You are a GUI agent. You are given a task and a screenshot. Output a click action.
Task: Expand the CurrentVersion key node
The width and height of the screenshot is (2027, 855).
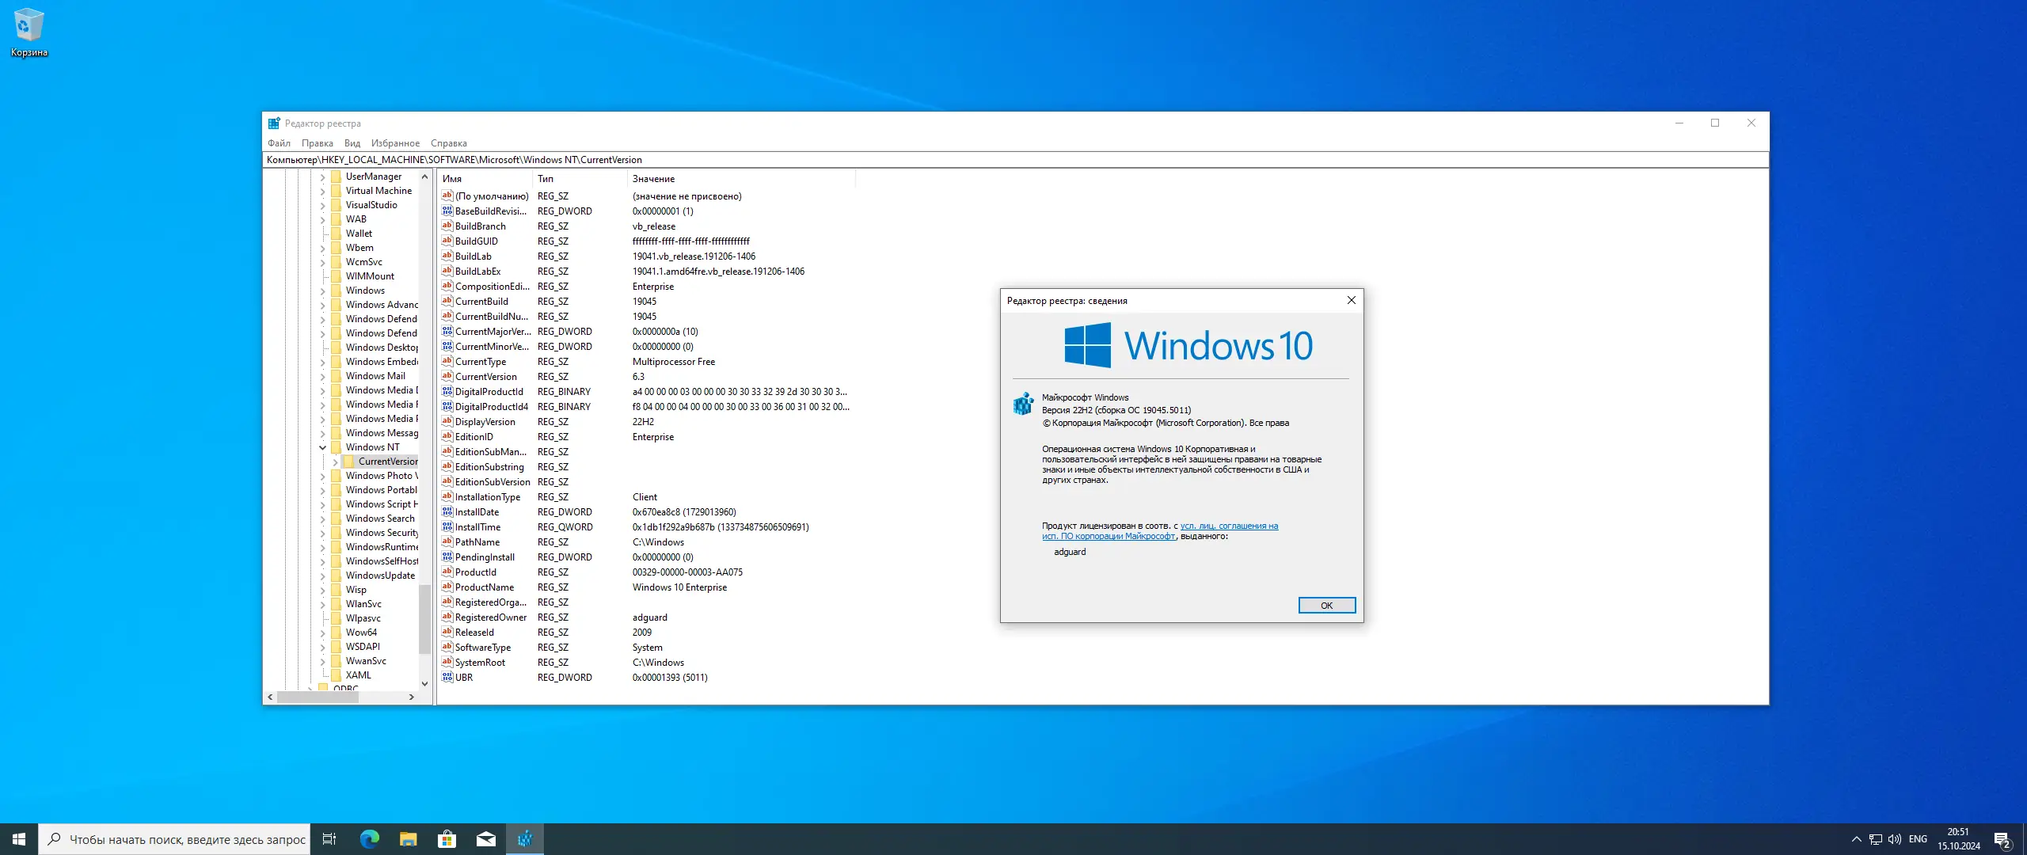(x=336, y=462)
